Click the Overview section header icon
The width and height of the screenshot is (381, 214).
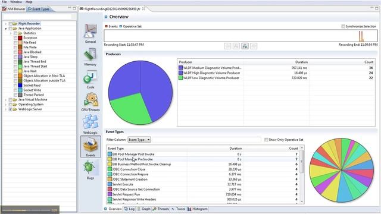click(106, 17)
